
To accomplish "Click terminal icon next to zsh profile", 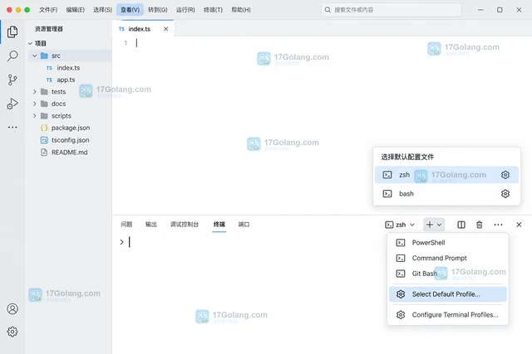I will pos(387,175).
